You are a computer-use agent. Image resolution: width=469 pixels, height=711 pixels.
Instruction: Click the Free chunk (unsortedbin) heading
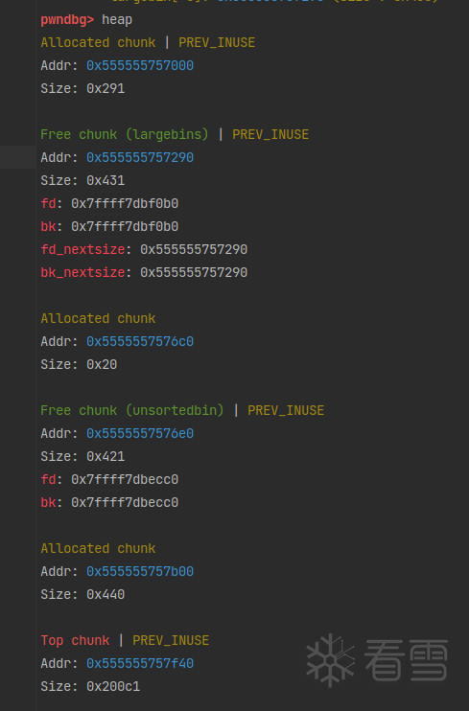[132, 410]
